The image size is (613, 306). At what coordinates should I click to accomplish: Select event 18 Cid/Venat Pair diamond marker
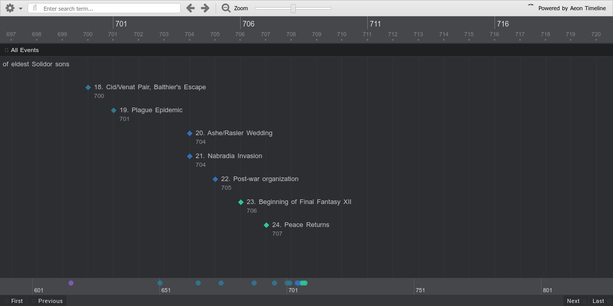point(88,87)
